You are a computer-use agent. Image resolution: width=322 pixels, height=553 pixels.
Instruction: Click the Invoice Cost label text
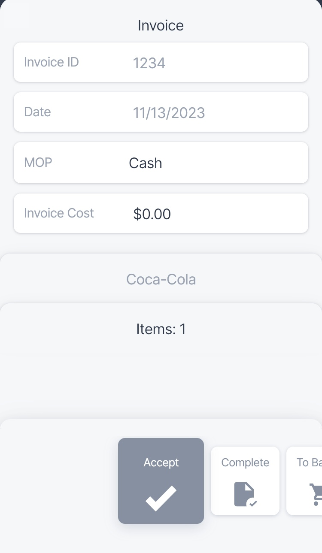(x=59, y=213)
